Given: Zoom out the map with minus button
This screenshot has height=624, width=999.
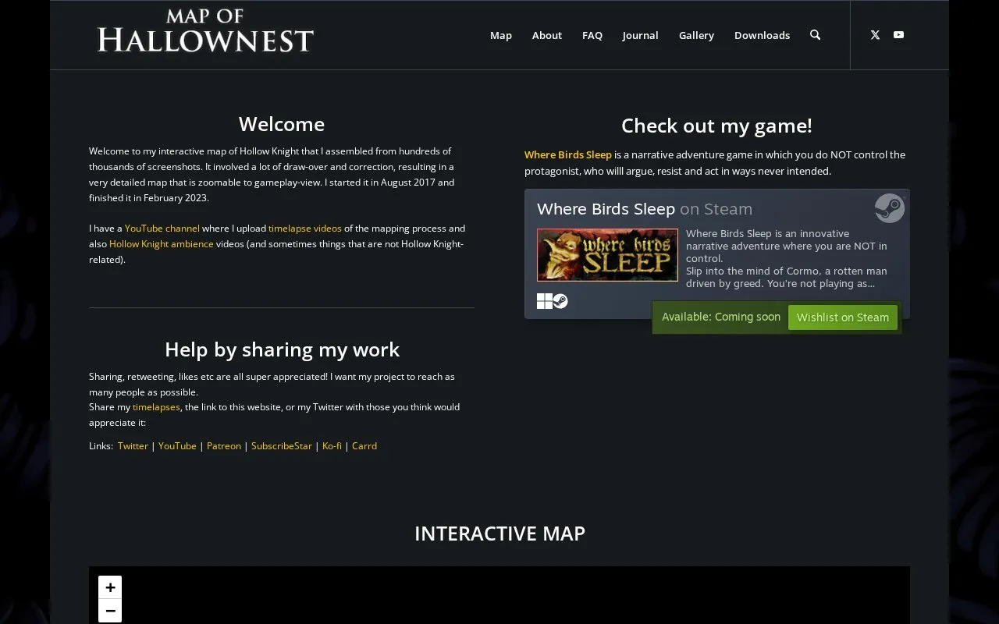Looking at the screenshot, I should coord(110,611).
